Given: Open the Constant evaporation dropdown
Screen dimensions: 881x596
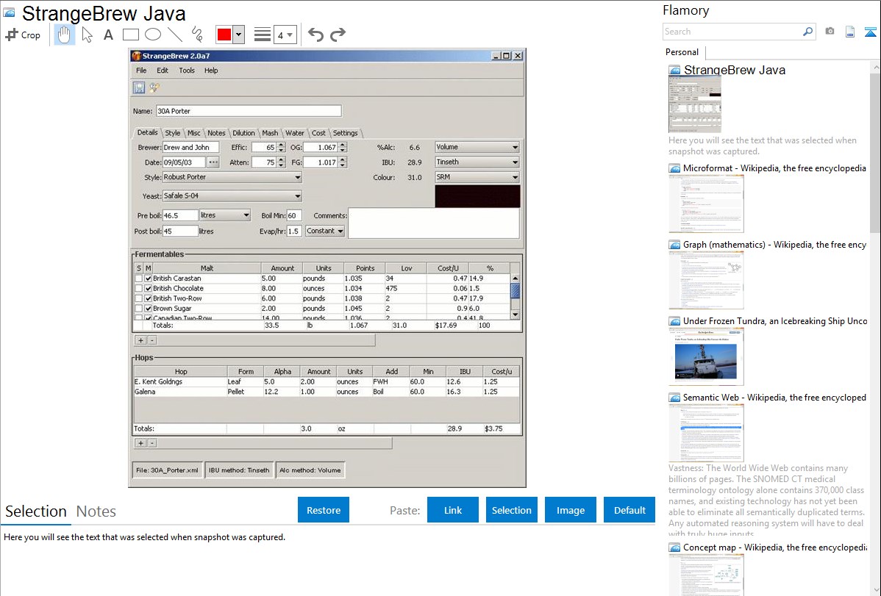Looking at the screenshot, I should 325,231.
